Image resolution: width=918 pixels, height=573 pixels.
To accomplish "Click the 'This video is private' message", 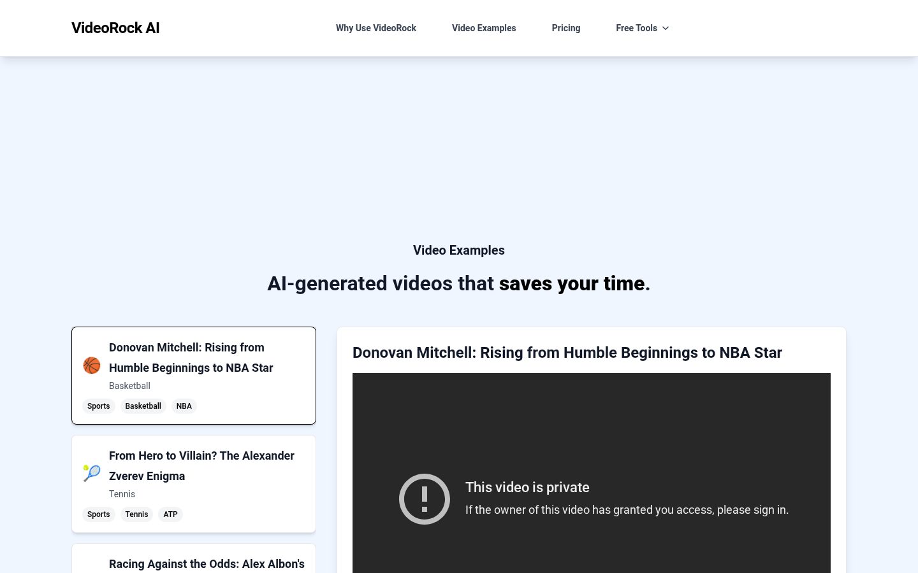I will (x=527, y=487).
